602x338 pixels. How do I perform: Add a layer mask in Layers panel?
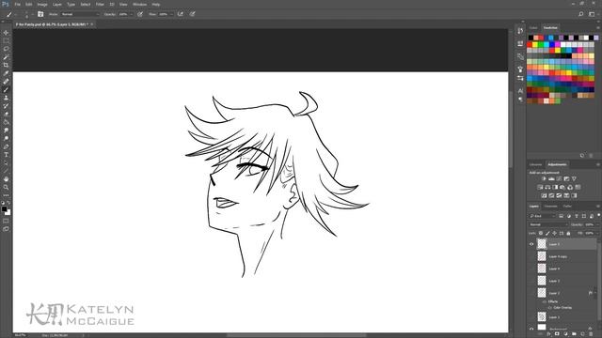click(x=557, y=334)
